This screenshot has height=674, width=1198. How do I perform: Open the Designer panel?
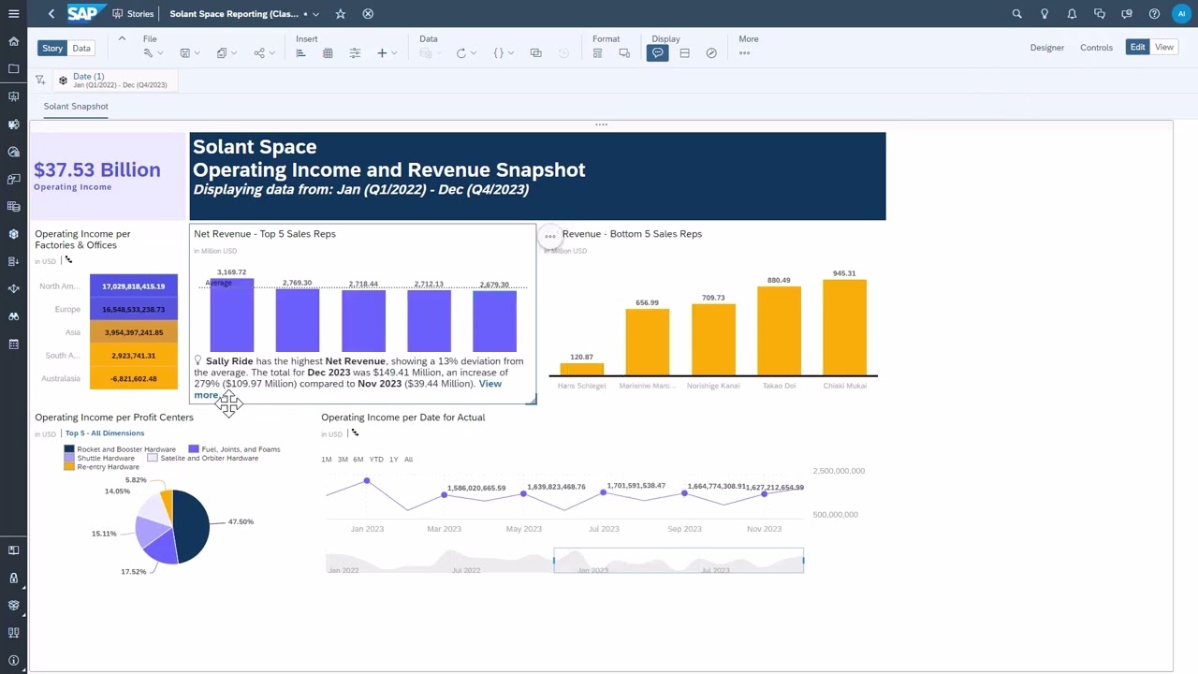(1046, 48)
